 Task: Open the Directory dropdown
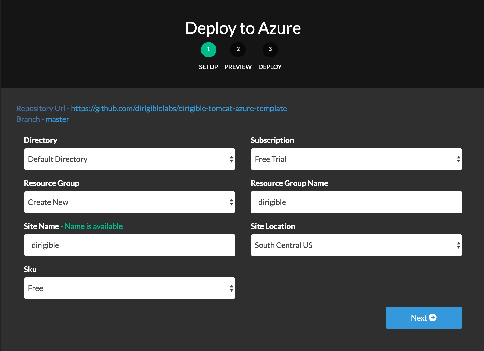pyautogui.click(x=130, y=159)
